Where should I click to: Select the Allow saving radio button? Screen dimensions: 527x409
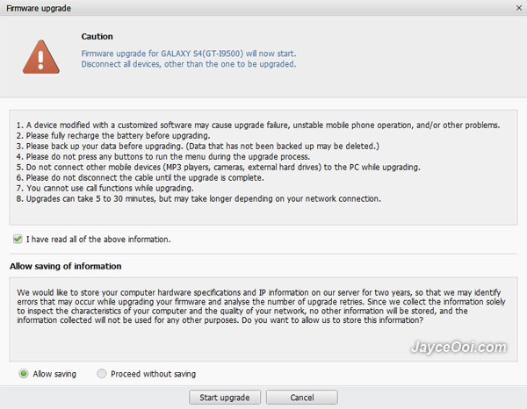(24, 373)
